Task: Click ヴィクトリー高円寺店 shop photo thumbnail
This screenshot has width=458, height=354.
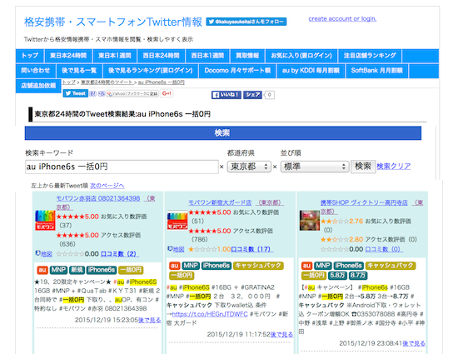Action: (x=310, y=221)
